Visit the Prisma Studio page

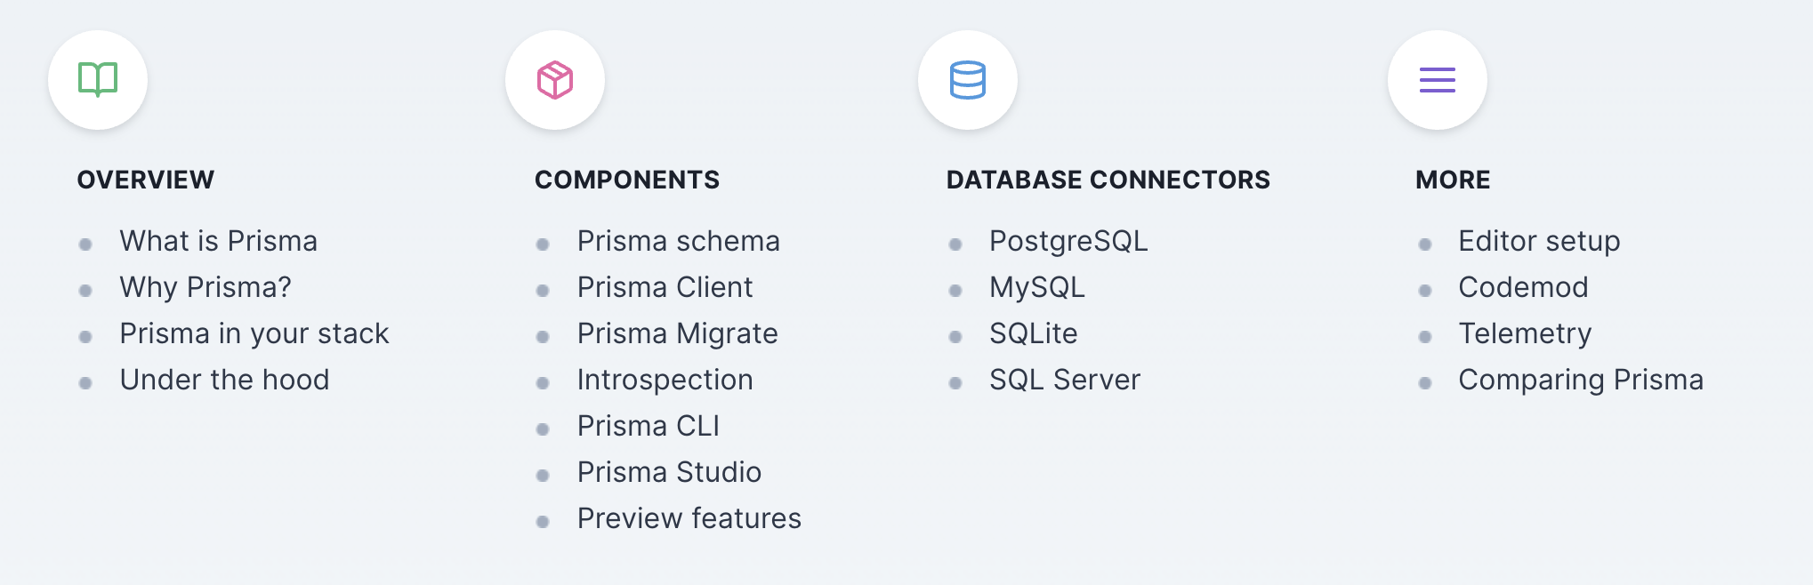coord(670,472)
